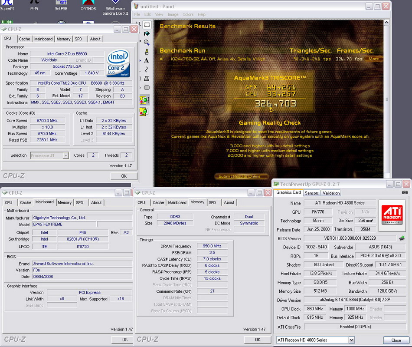This screenshot has width=412, height=347.
Task: Click the Paint title bar brush-cup icon
Action: (136, 7)
